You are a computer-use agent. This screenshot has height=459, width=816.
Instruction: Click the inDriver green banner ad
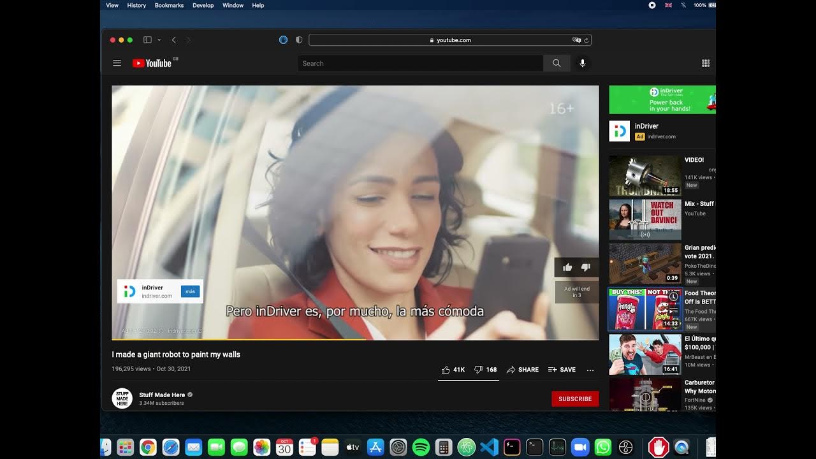(x=662, y=99)
